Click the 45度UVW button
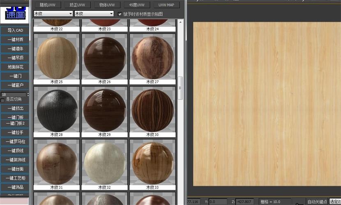341x205 pixels. tap(136, 5)
